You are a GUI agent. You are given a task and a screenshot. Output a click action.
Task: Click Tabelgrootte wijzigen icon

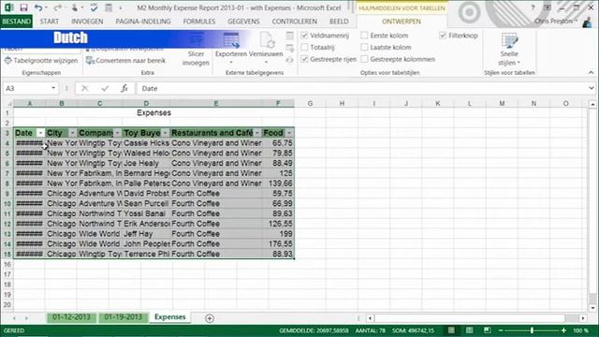pyautogui.click(x=8, y=60)
